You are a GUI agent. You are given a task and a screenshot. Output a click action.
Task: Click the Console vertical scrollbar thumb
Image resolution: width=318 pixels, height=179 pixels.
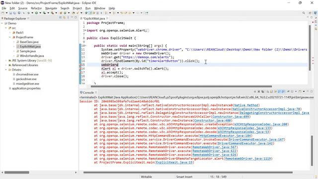click(x=312, y=150)
